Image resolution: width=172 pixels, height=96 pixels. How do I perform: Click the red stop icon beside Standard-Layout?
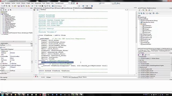click(x=77, y=3)
